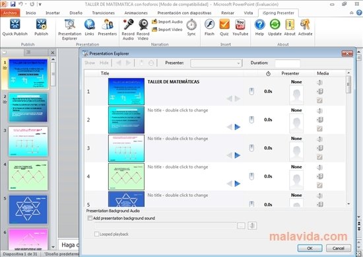Click Record Audio microphone icon
The image size is (363, 257).
(128, 24)
